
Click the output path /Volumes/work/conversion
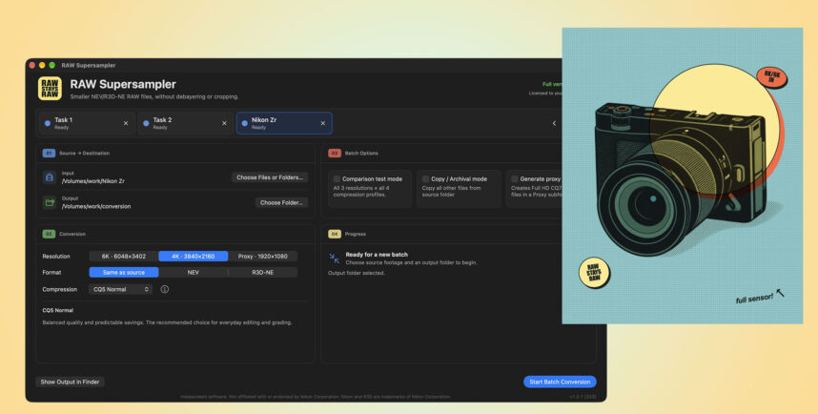[96, 206]
